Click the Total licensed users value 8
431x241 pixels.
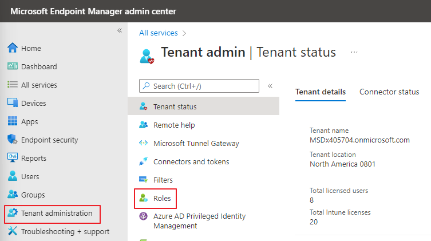311,200
